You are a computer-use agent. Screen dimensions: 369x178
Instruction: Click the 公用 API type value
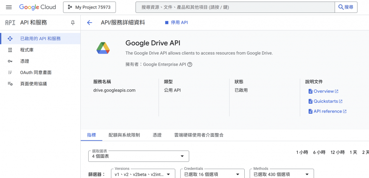point(172,90)
